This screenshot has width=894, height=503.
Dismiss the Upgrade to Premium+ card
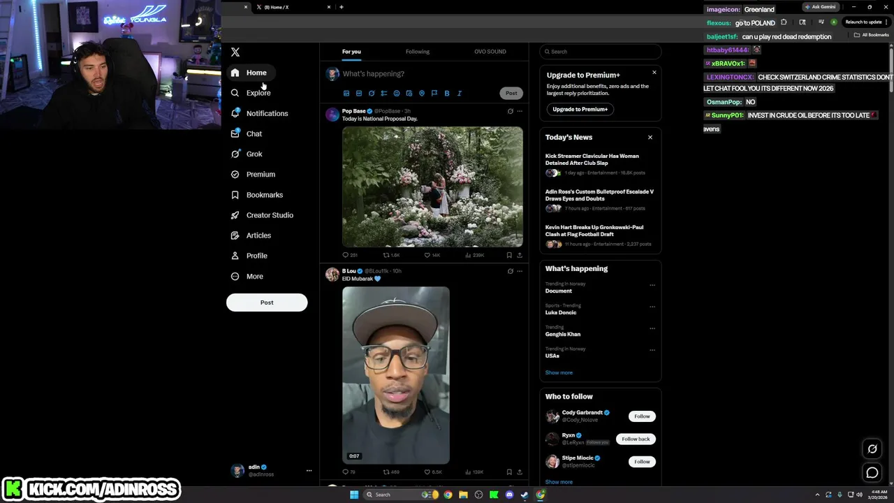click(x=654, y=73)
